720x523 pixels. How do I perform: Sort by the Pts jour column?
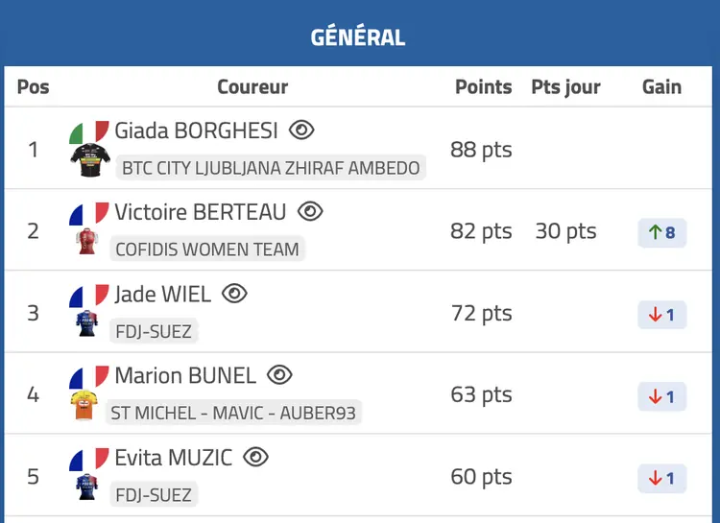pos(565,86)
